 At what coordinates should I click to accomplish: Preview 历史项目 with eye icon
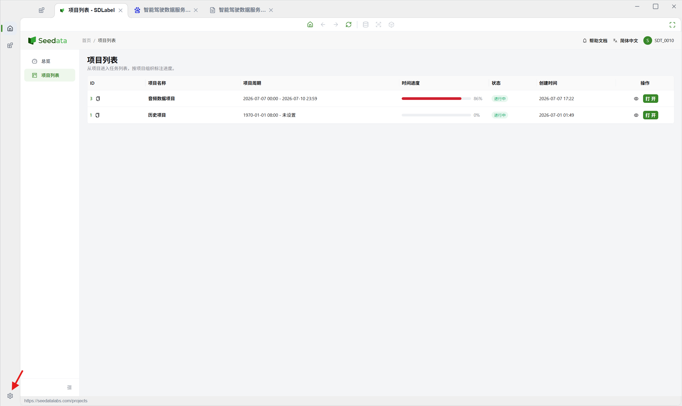[636, 115]
